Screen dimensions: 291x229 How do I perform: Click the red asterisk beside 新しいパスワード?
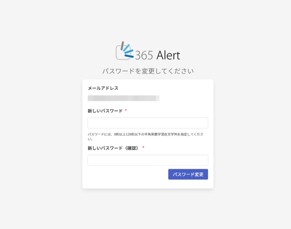tap(126, 110)
